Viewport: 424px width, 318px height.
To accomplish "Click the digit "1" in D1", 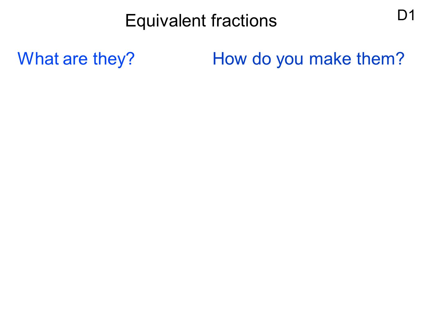I will click(x=412, y=15).
